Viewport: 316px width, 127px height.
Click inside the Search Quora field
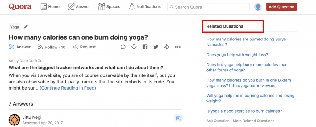pos(208,7)
